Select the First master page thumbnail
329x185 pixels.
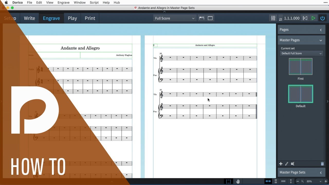point(300,67)
